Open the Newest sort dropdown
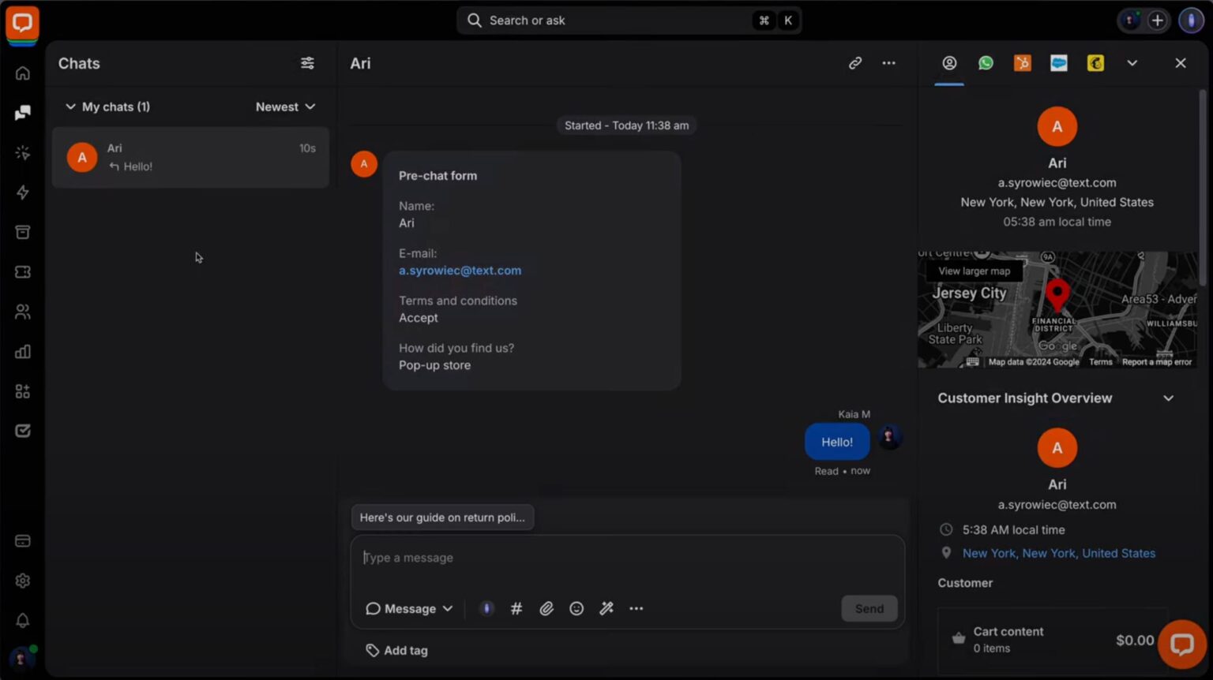1213x680 pixels. [x=285, y=106]
